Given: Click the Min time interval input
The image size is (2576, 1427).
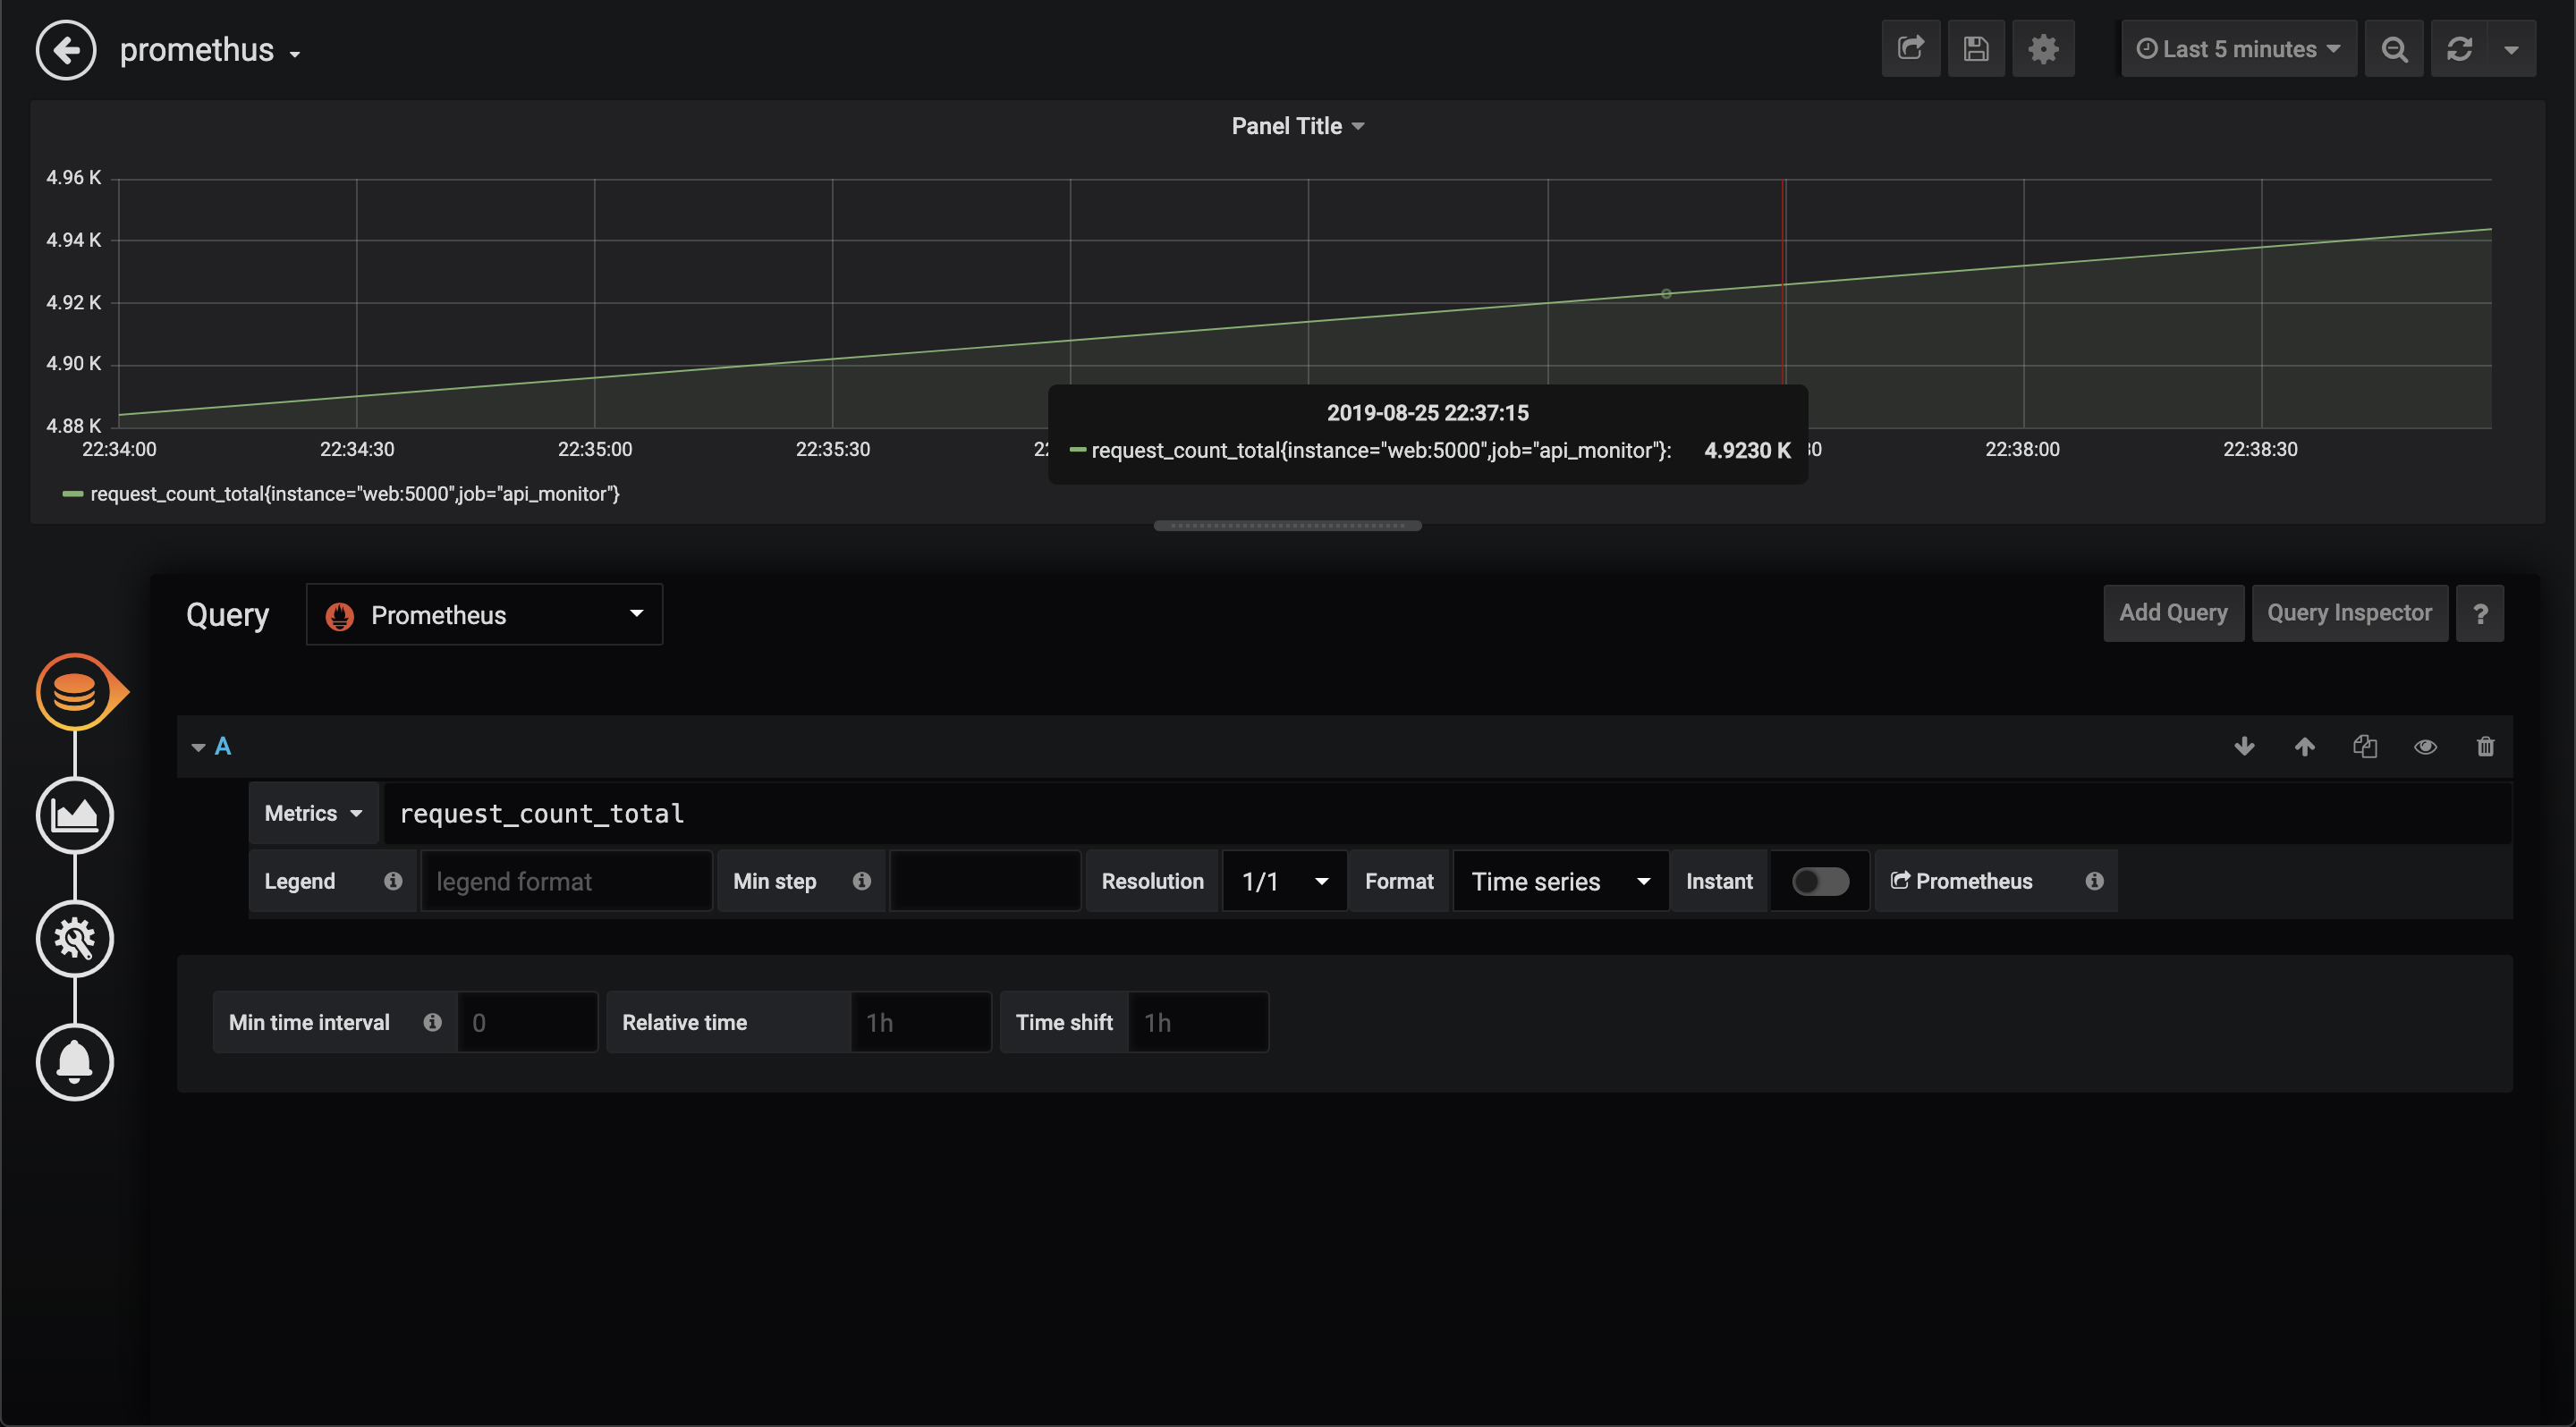Looking at the screenshot, I should pos(527,1022).
